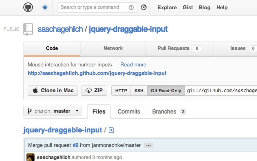The height and width of the screenshot is (161, 257).
Task: Create a new file with plus icon
Action: pos(111,130)
